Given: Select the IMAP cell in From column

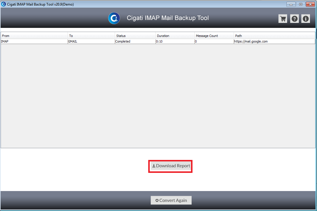Looking at the screenshot, I should point(34,41).
